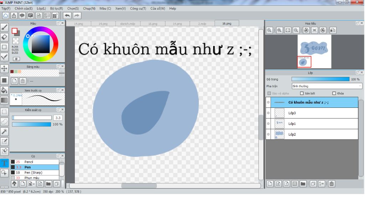Adjust the Độ trong opacity slider
The height and width of the screenshot is (205, 365).
(320, 79)
